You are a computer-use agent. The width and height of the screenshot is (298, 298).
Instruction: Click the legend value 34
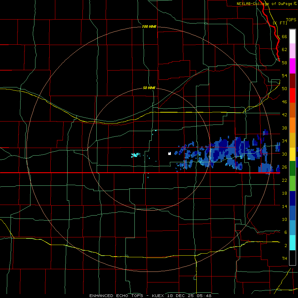coord(284,141)
